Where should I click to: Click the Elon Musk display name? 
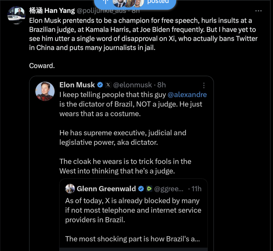click(x=77, y=85)
